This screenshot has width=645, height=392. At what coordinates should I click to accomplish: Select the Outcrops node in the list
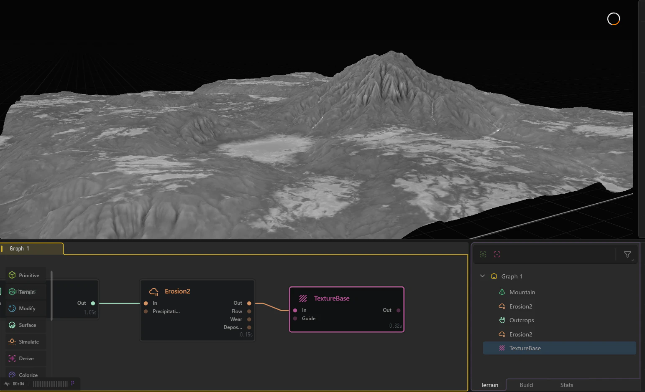click(560, 320)
